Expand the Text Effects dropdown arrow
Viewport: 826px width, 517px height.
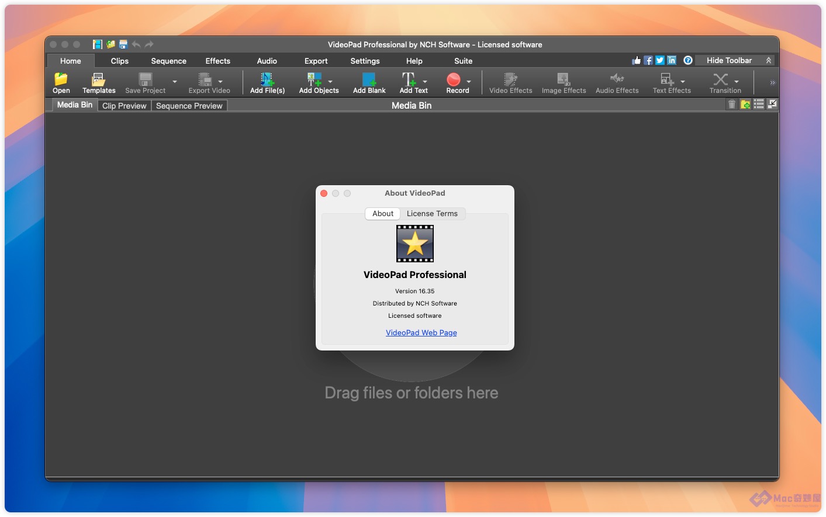(x=683, y=81)
